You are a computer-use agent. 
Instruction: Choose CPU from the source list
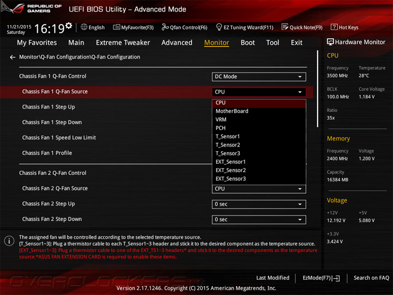259,103
